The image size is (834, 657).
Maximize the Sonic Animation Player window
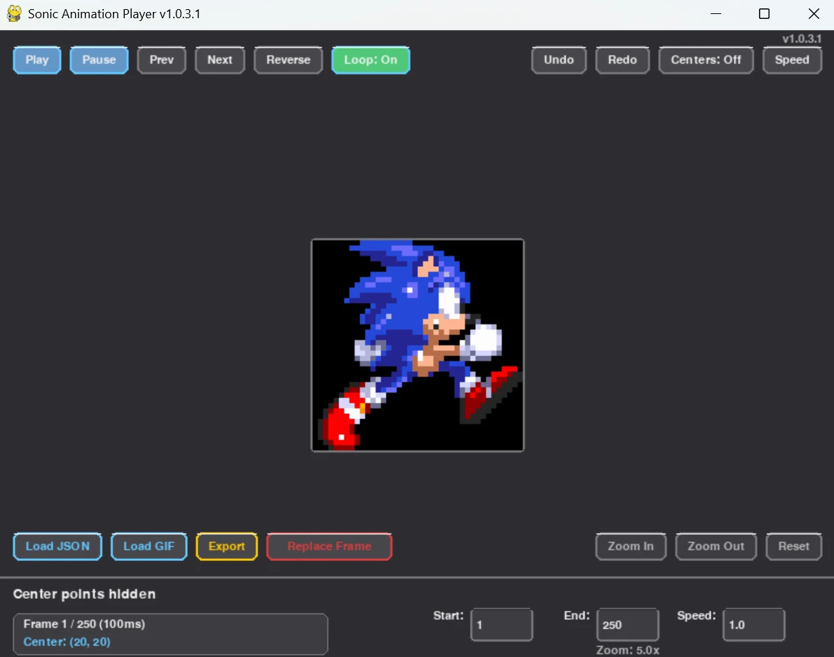pos(765,14)
